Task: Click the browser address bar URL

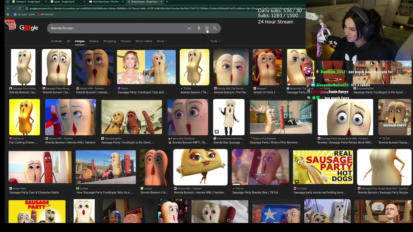Action: click(165, 8)
